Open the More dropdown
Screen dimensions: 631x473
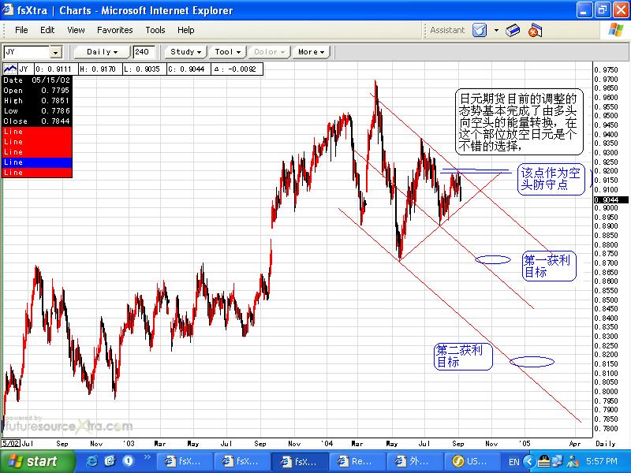(x=311, y=52)
